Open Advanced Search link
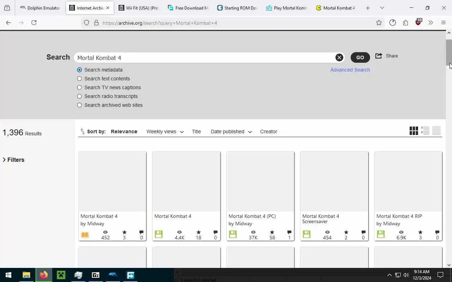Image resolution: width=452 pixels, height=282 pixels. pyautogui.click(x=350, y=70)
